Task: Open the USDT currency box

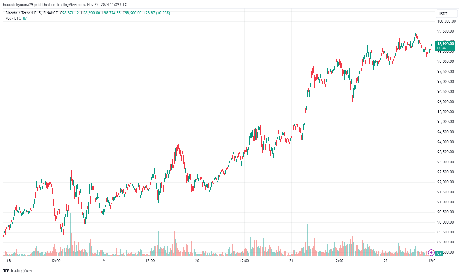Action: click(446, 14)
